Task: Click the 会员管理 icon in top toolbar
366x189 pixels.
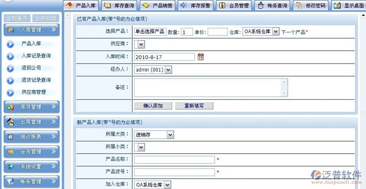Action: coord(222,6)
